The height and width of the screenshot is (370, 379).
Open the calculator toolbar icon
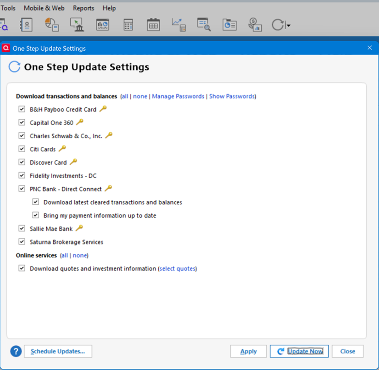128,24
